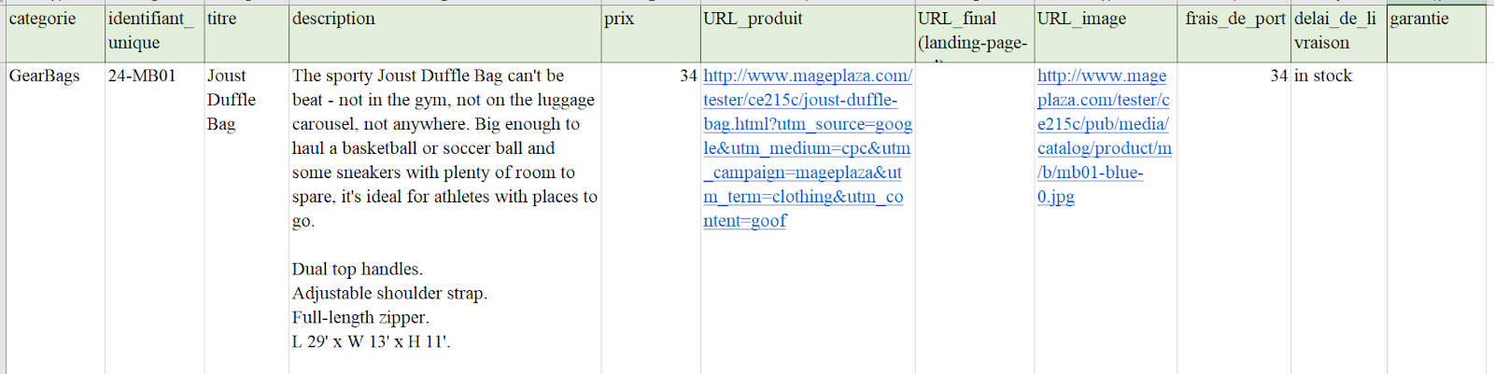
Task: Click the frais_de_port header cell
Action: (1235, 34)
